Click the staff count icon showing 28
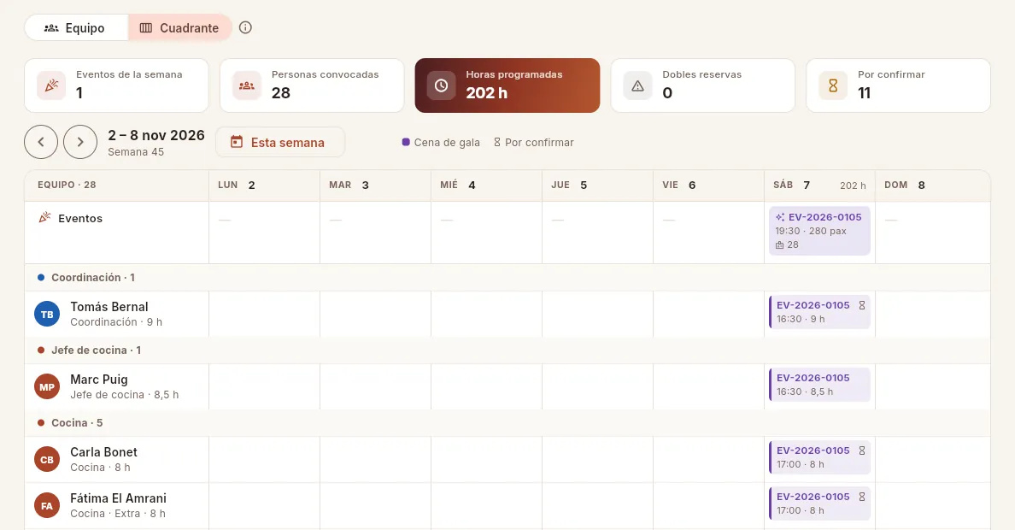The width and height of the screenshot is (1015, 530). (779, 245)
